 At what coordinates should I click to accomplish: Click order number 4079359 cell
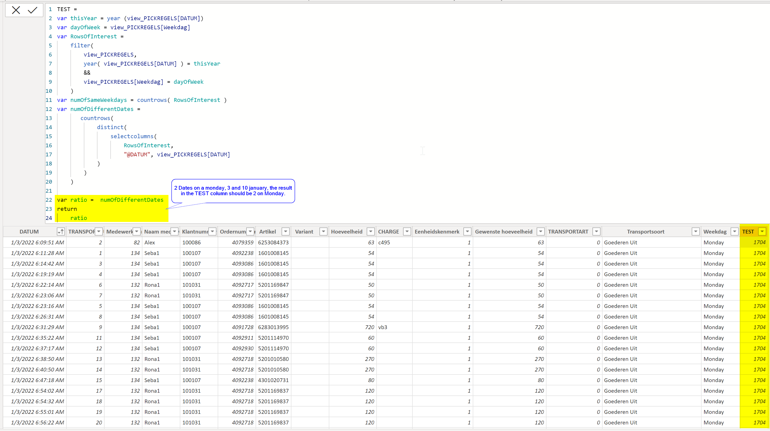point(237,242)
